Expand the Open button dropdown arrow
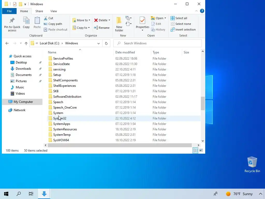 (x=165, y=18)
